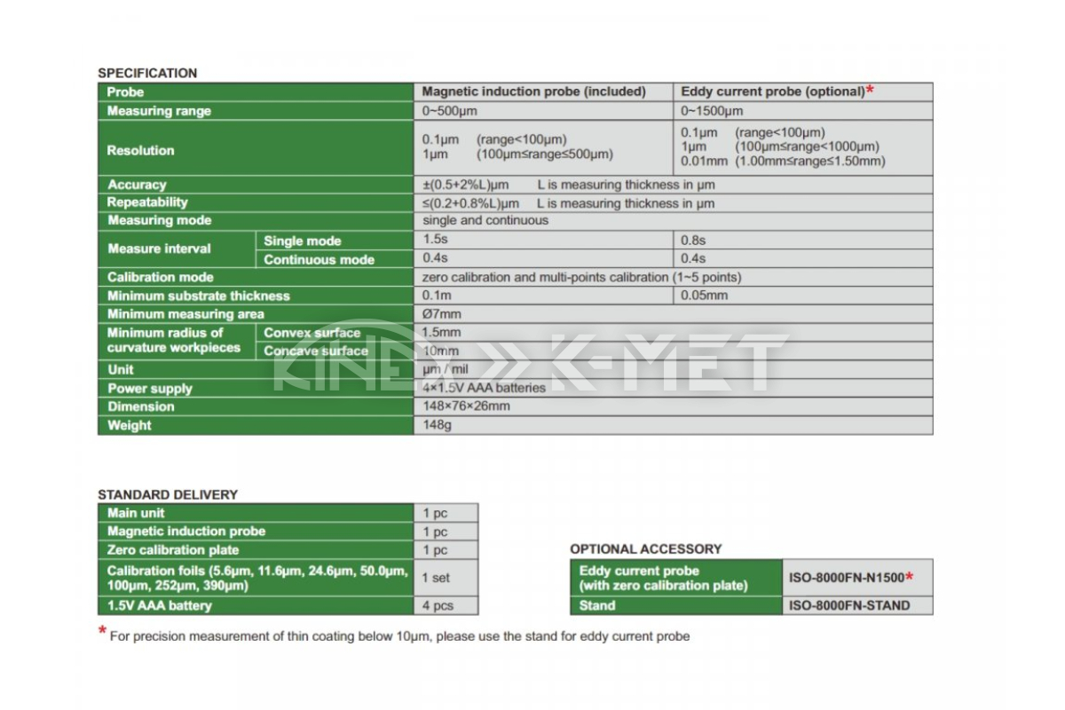Select the Concave surface sub-label
Screen dimensions: 1065x710
(x=335, y=351)
